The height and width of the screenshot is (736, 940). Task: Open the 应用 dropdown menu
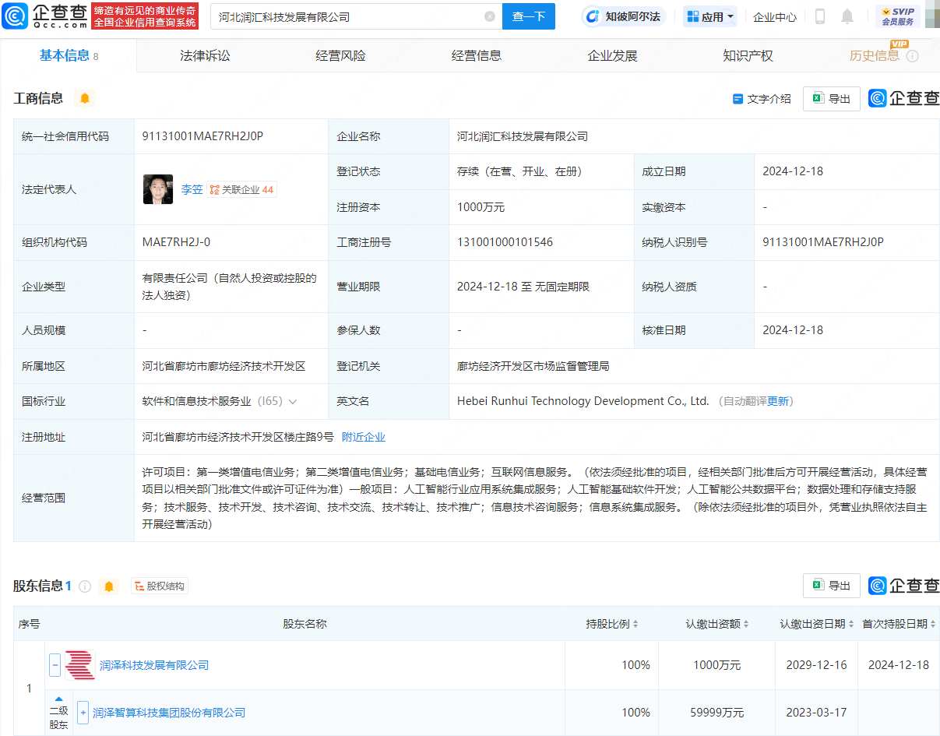coord(709,16)
